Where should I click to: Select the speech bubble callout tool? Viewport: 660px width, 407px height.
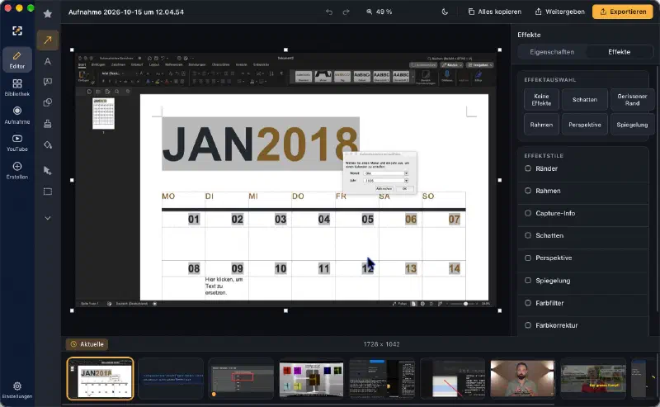click(x=48, y=82)
